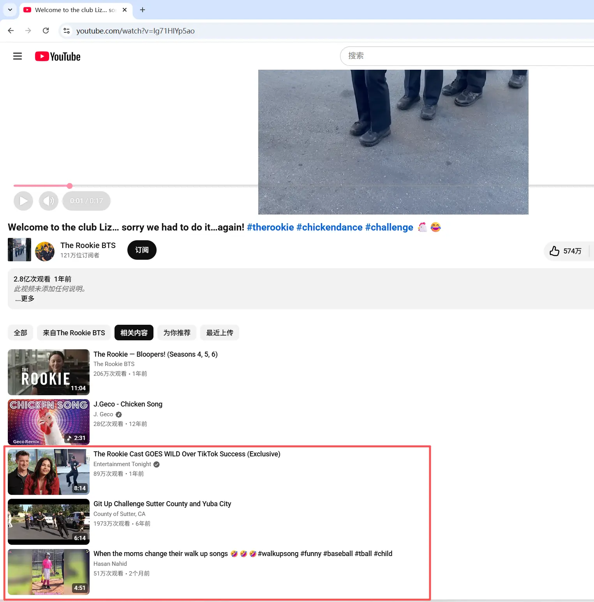Open a new browser tab
594x602 pixels.
pyautogui.click(x=143, y=10)
